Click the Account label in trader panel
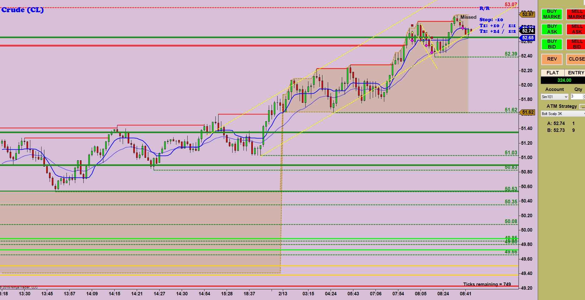 pos(554,89)
